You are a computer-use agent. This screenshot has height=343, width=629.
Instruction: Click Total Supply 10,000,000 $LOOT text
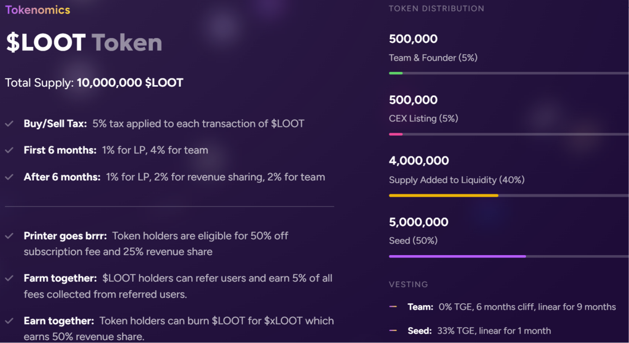[94, 83]
